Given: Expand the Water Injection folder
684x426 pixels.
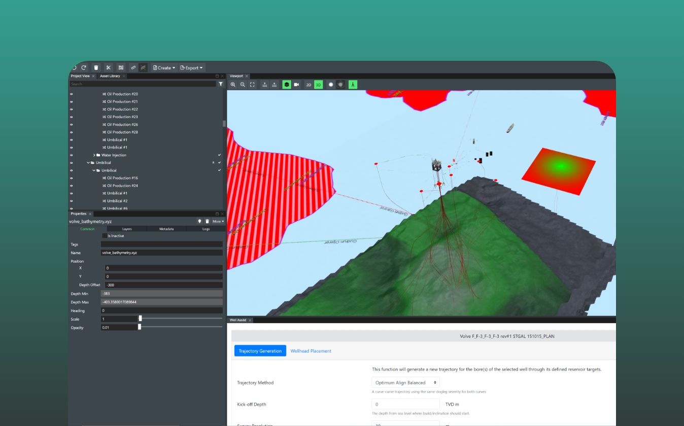Looking at the screenshot, I should pyautogui.click(x=94, y=155).
